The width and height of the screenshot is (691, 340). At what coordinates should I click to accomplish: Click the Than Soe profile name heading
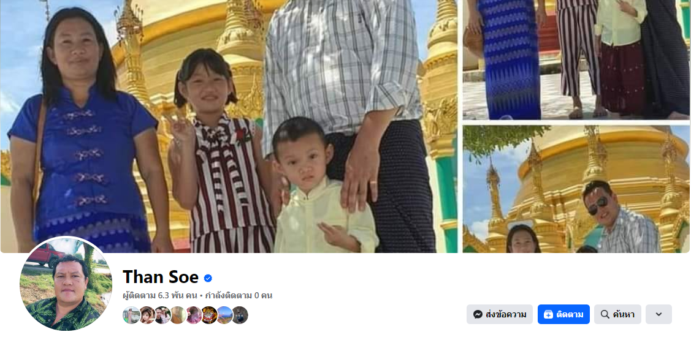coord(161,277)
